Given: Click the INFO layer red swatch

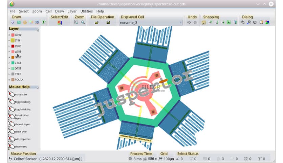Looking at the screenshot, I should 13,46.
